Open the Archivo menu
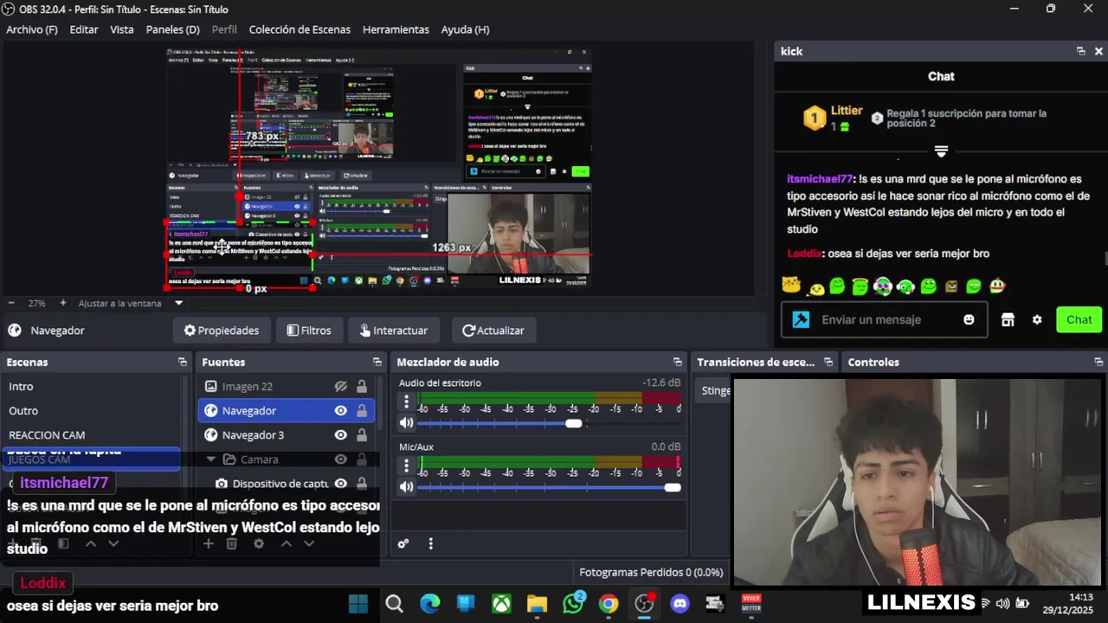 tap(32, 29)
